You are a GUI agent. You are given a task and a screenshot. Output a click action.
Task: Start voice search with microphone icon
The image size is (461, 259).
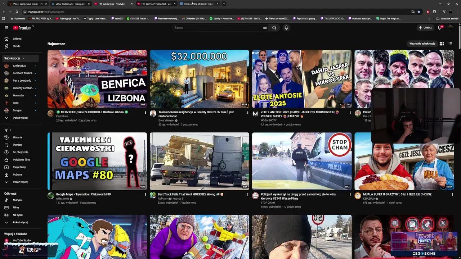point(286,28)
